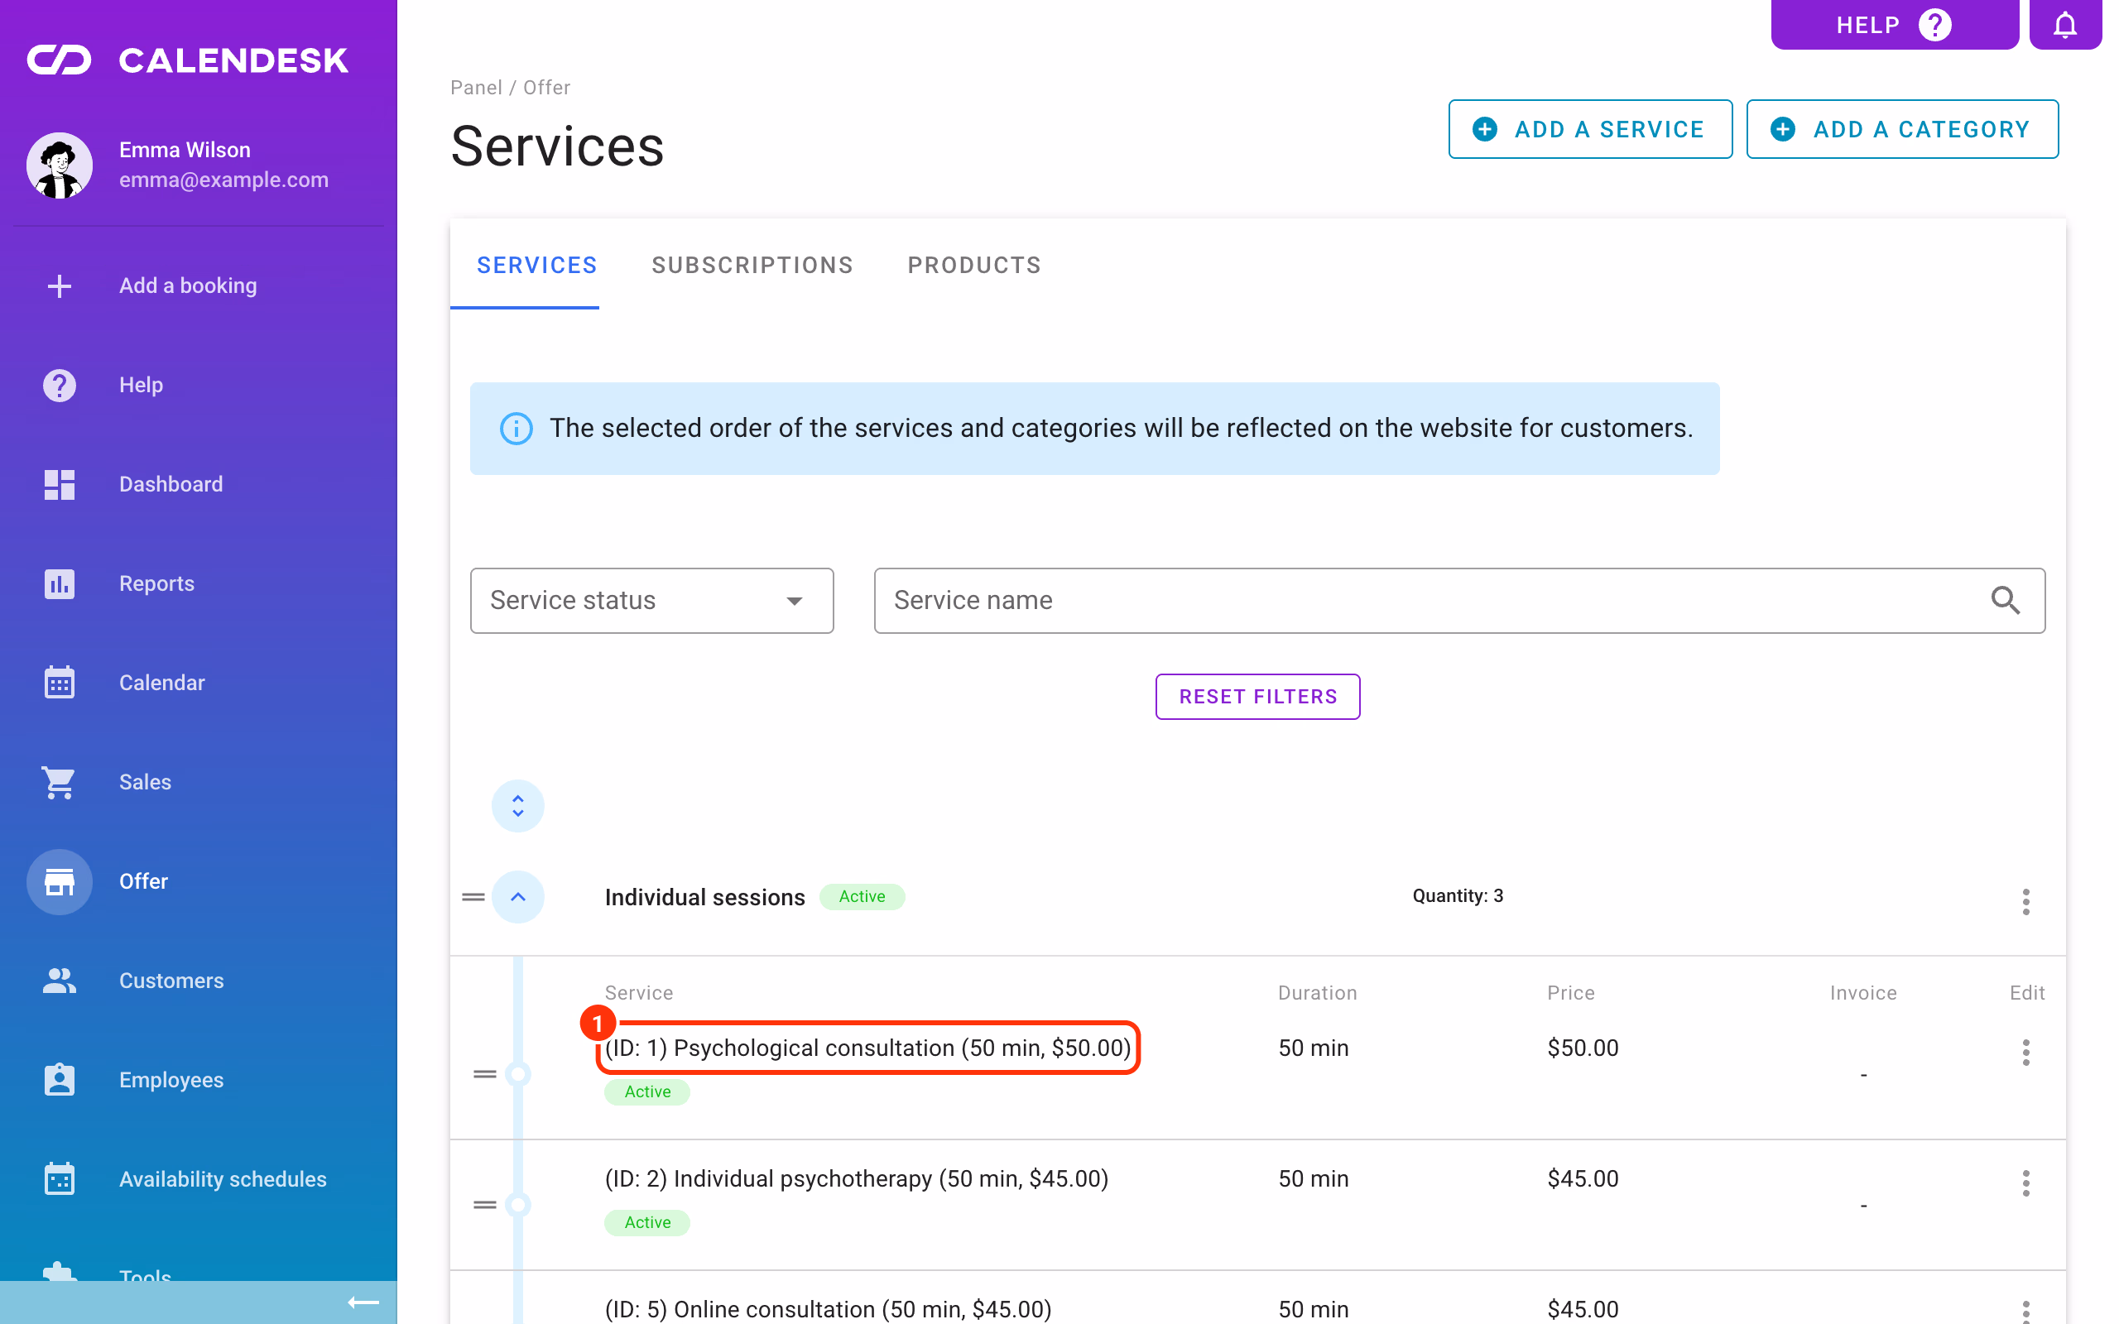2119x1324 pixels.
Task: Collapse the Individual sessions category
Action: pyautogui.click(x=517, y=897)
